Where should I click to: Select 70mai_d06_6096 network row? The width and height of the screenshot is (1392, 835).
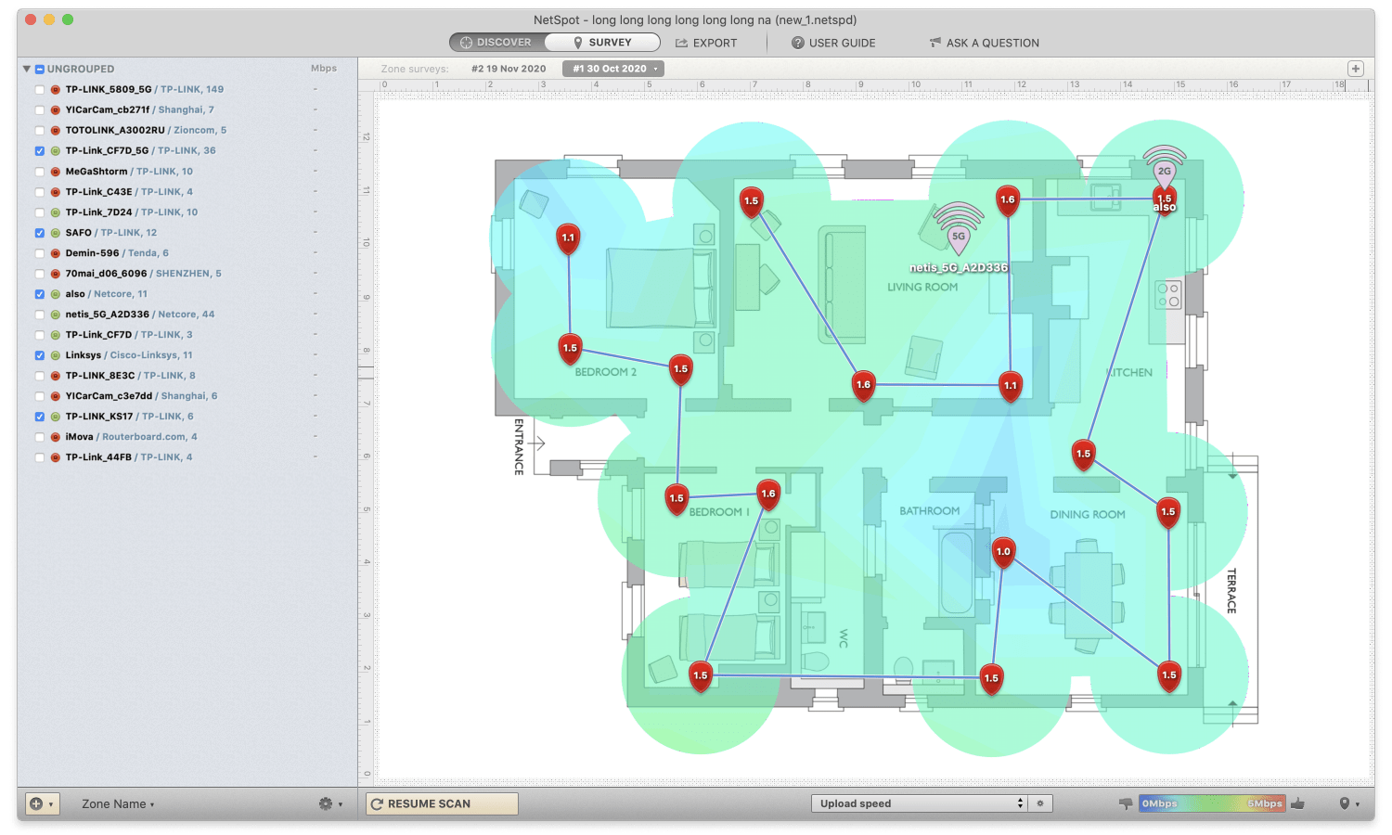click(187, 274)
